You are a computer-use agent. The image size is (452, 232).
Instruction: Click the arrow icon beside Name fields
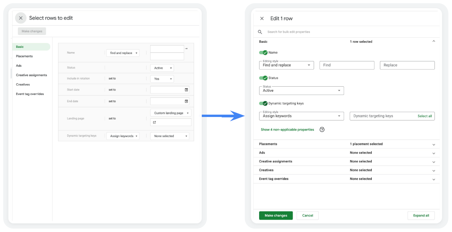(x=186, y=49)
